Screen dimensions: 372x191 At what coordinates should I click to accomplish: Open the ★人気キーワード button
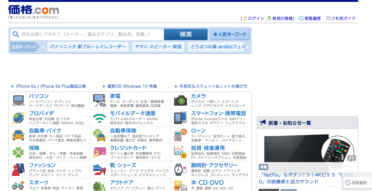pyautogui.click(x=230, y=34)
